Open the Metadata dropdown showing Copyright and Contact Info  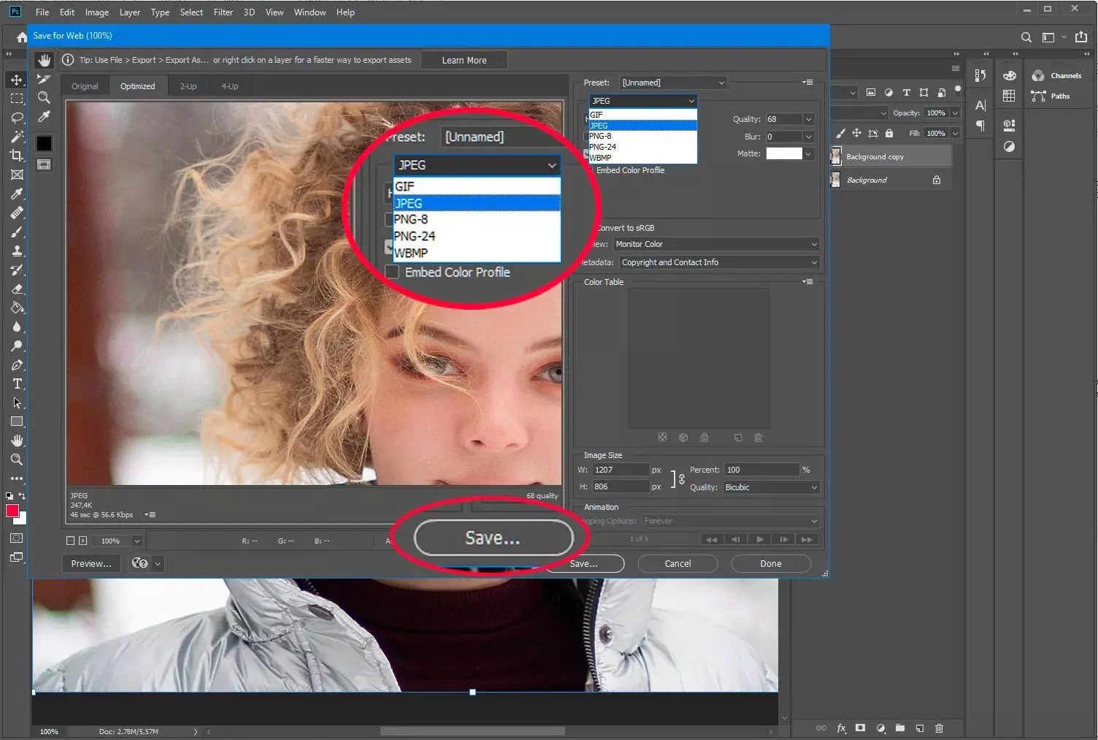pos(718,262)
